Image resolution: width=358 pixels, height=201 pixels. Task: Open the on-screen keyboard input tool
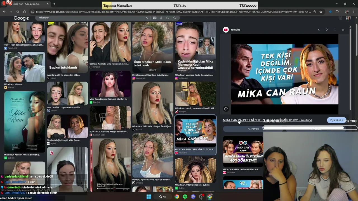click(x=155, y=18)
